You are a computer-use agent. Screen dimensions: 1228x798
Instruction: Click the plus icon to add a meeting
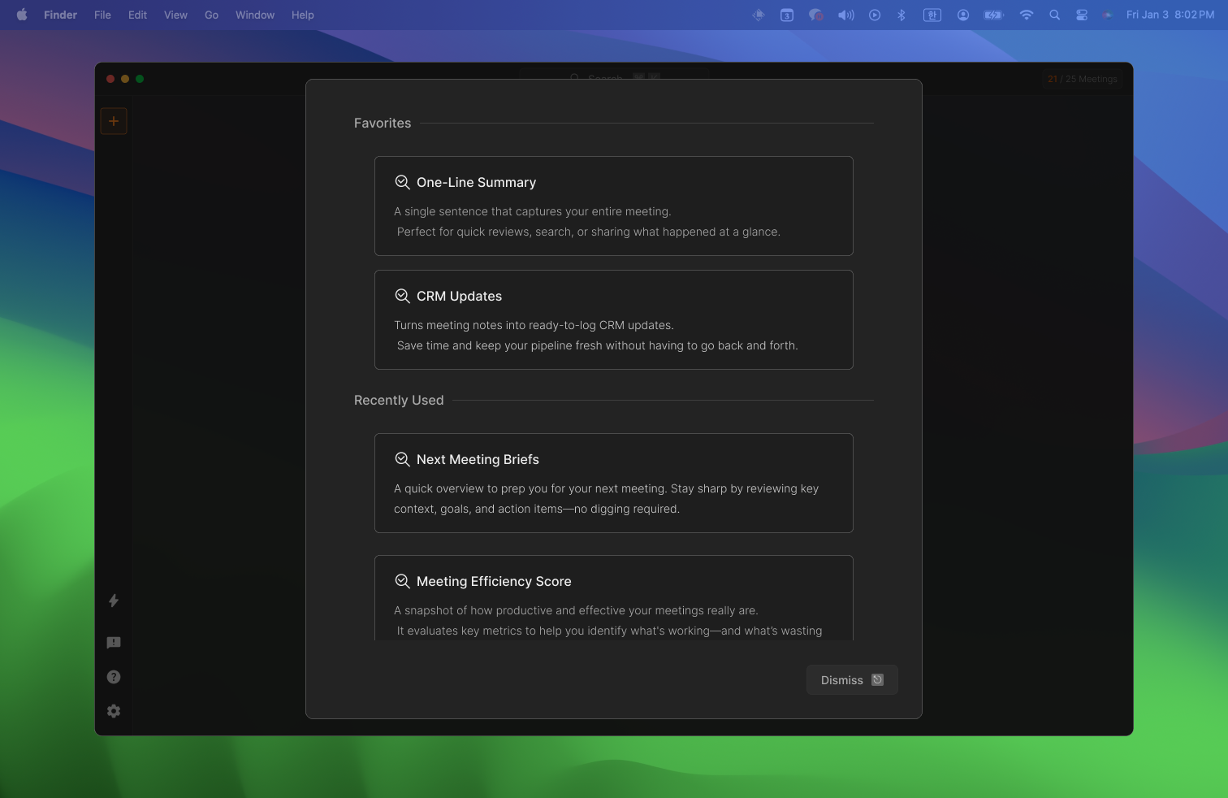113,120
